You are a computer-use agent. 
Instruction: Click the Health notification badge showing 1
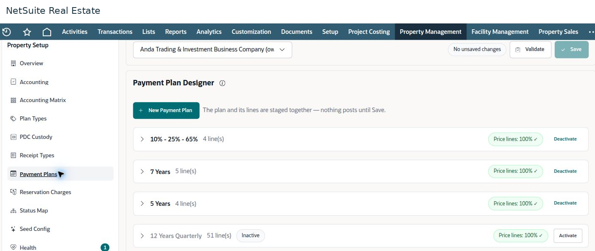(x=105, y=247)
